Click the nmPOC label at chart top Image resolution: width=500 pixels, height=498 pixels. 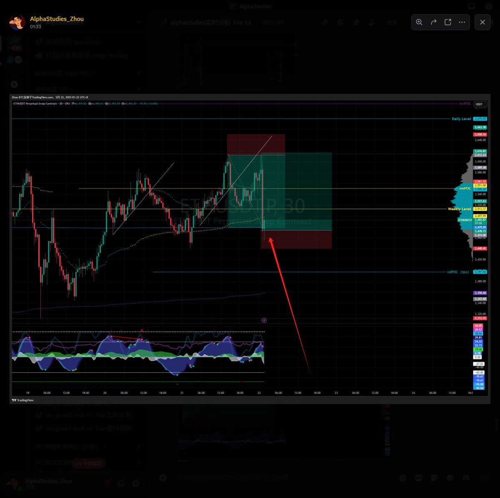[x=465, y=104]
